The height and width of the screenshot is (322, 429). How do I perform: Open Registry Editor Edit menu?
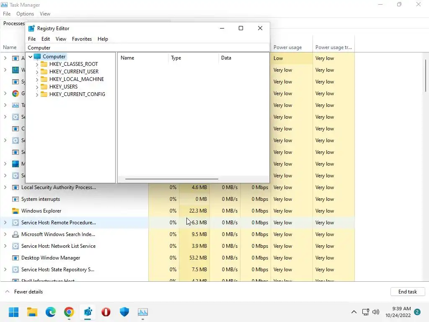(45, 39)
